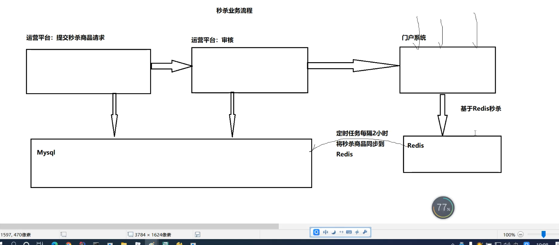Click the 门户系统 label

[x=414, y=37]
